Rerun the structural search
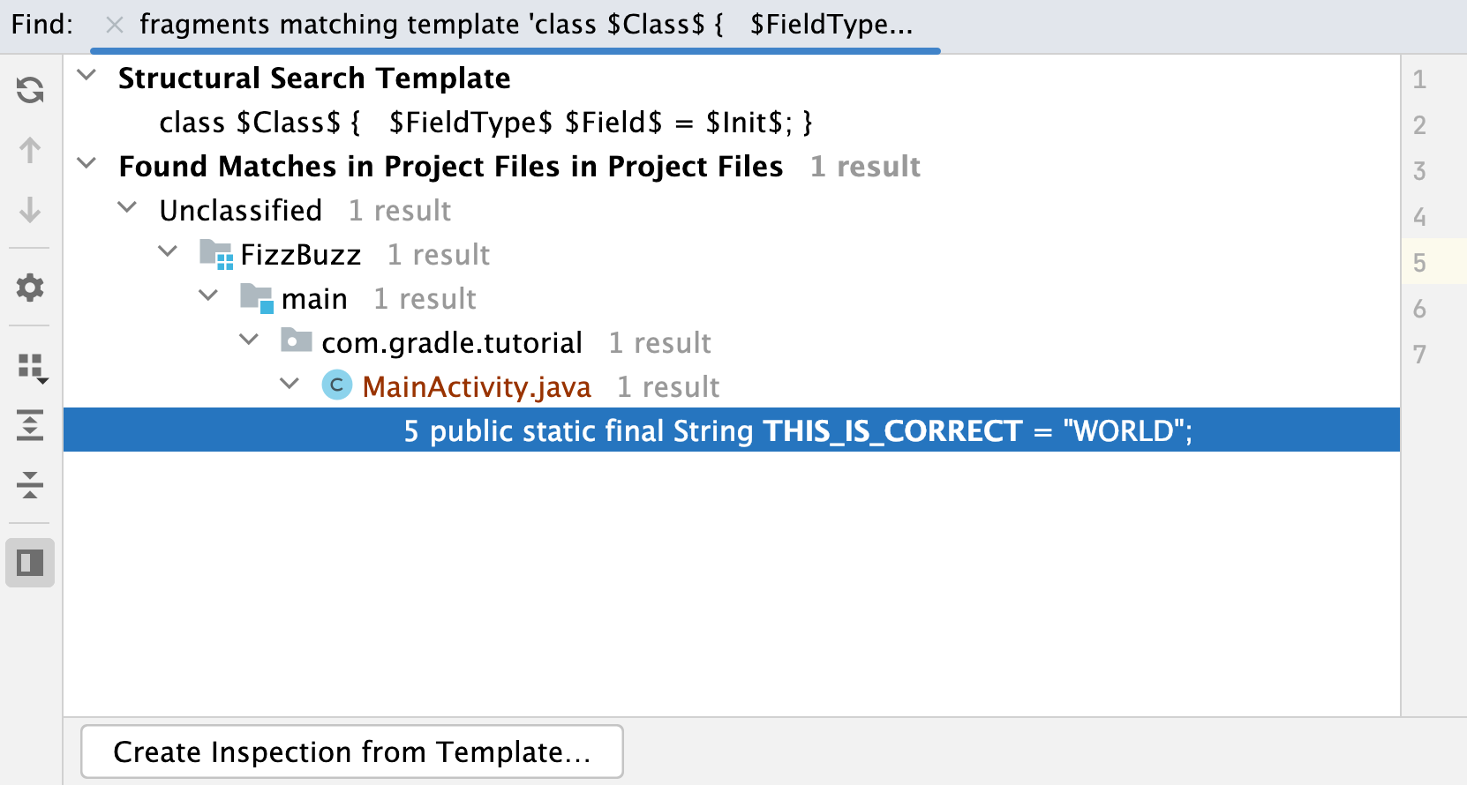The image size is (1467, 785). click(30, 89)
